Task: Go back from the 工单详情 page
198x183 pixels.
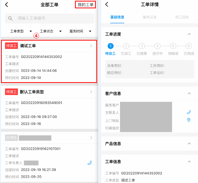Action: pos(107,5)
